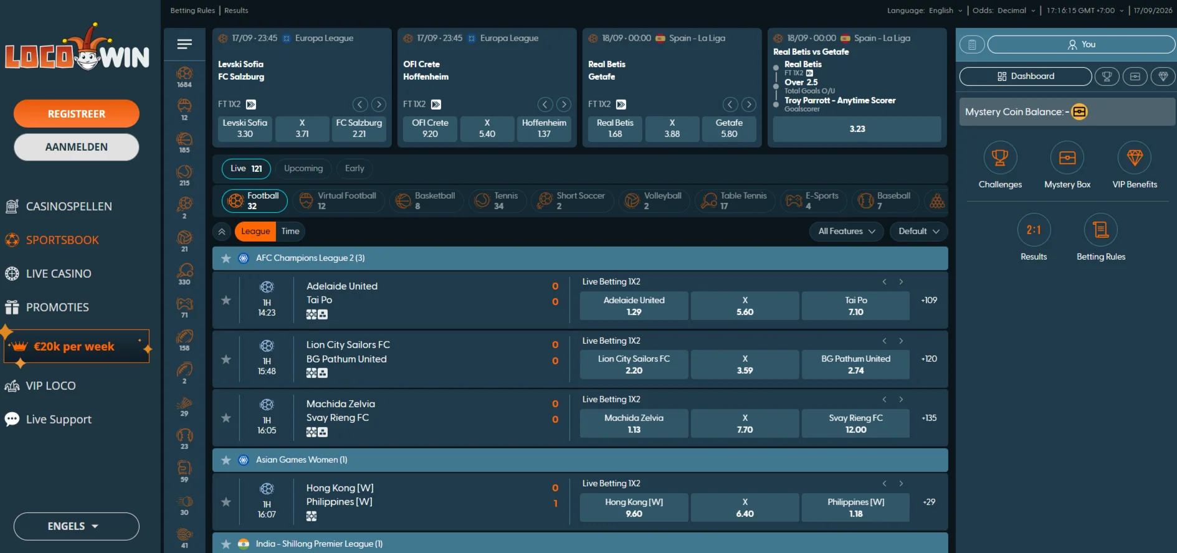1177x553 pixels.
Task: Open the GMT +7:00 timezone dropdown
Action: pos(1085,11)
